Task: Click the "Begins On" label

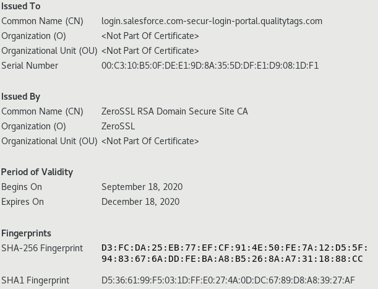Action: (x=22, y=187)
